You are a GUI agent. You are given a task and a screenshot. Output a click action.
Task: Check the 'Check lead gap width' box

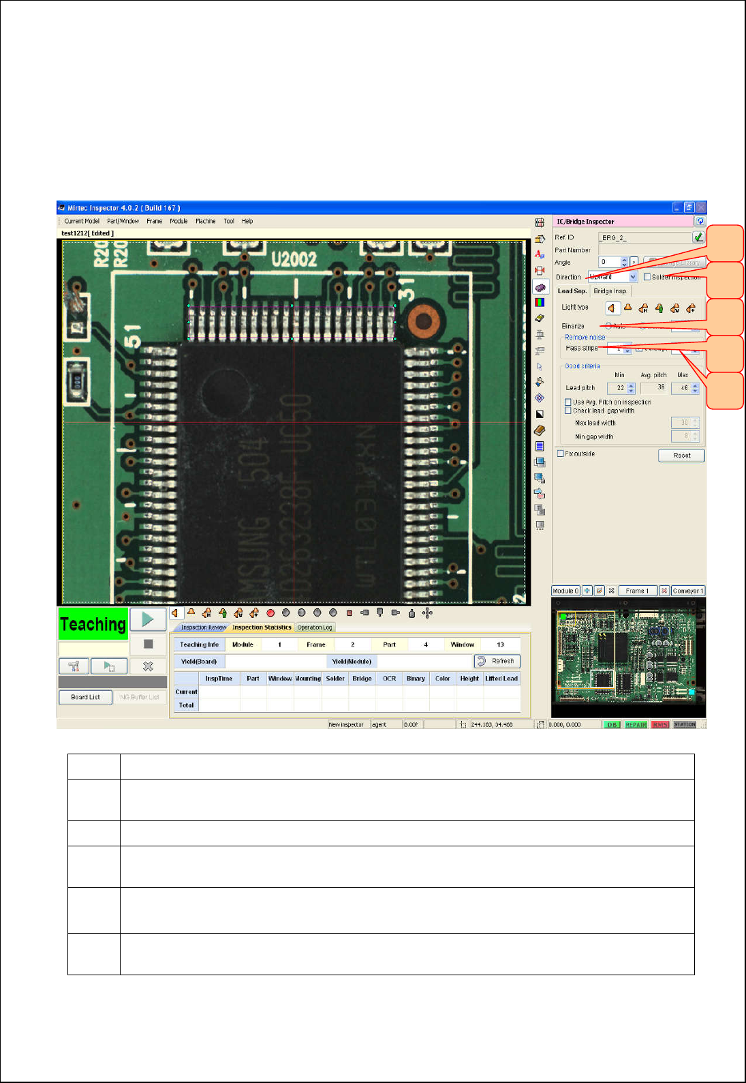(x=568, y=411)
